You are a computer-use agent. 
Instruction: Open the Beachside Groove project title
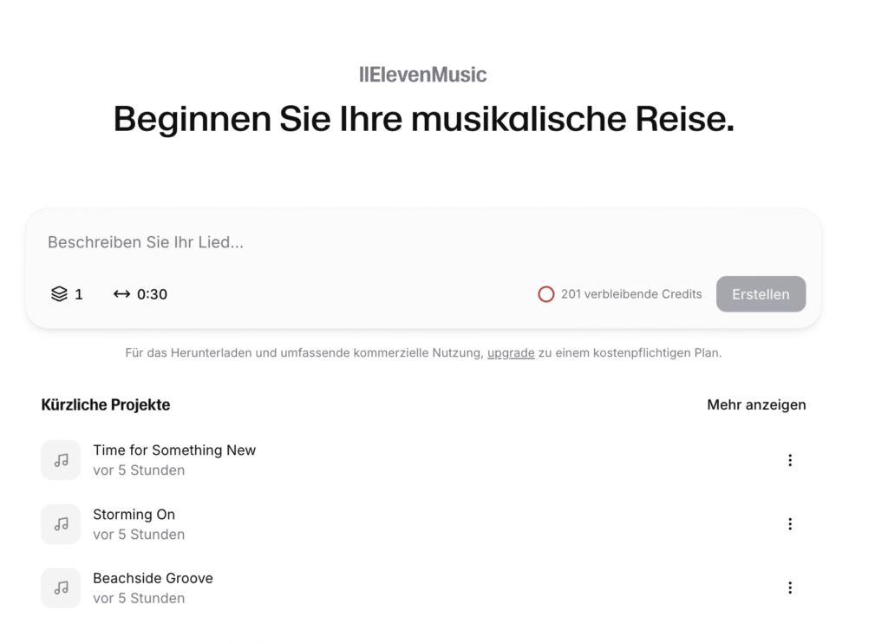pyautogui.click(x=153, y=578)
